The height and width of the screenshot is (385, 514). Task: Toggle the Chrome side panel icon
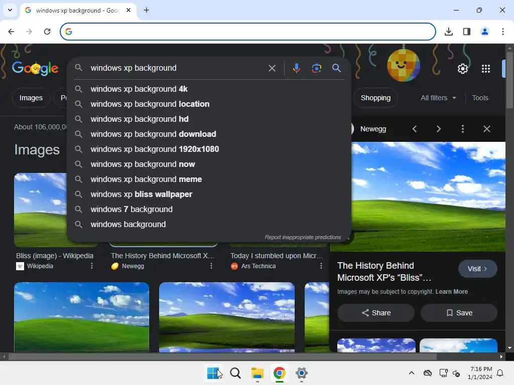pyautogui.click(x=467, y=32)
